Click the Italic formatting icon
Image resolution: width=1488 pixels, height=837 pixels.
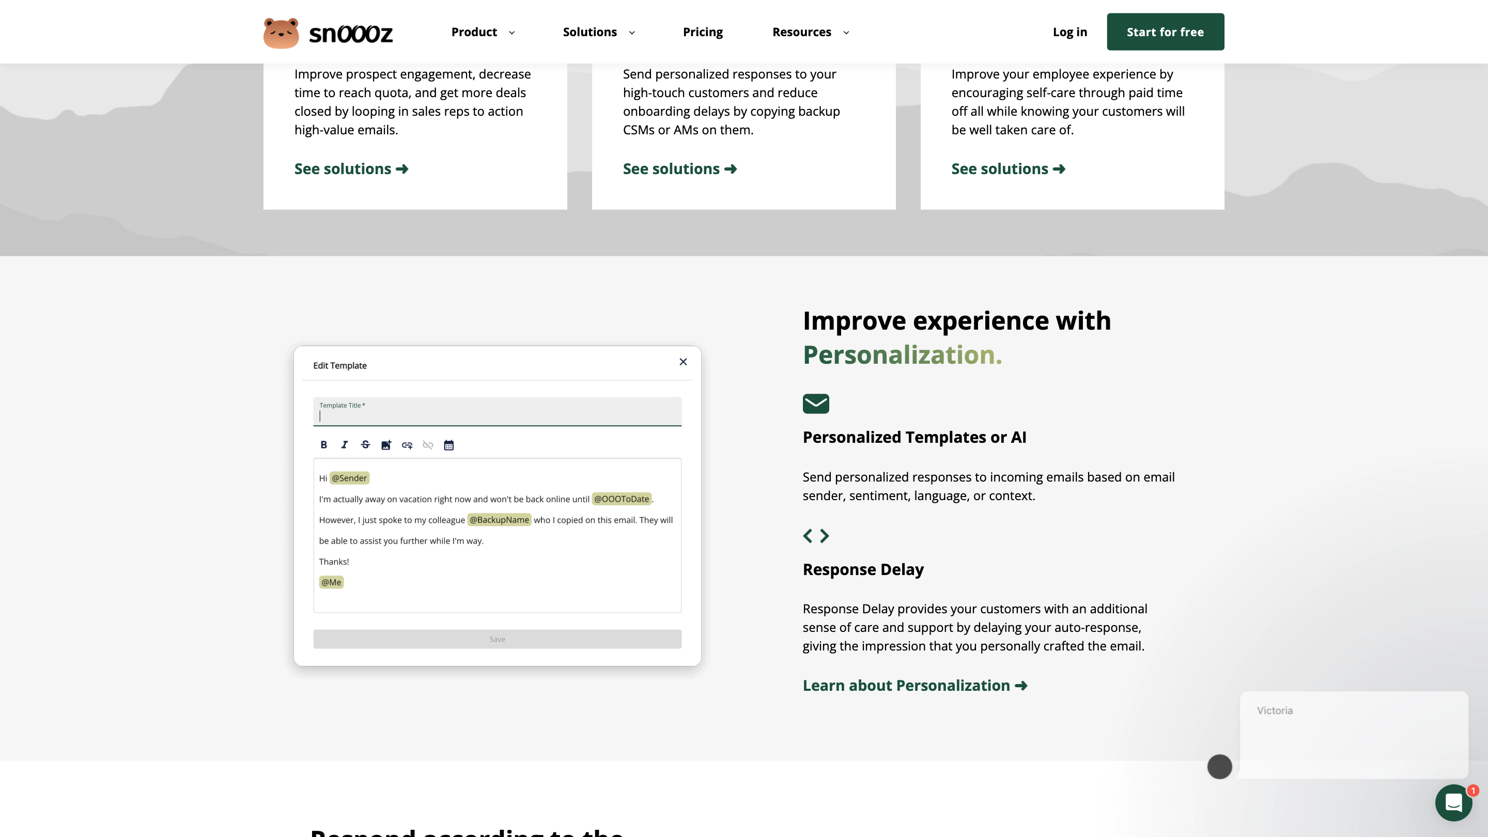[344, 445]
